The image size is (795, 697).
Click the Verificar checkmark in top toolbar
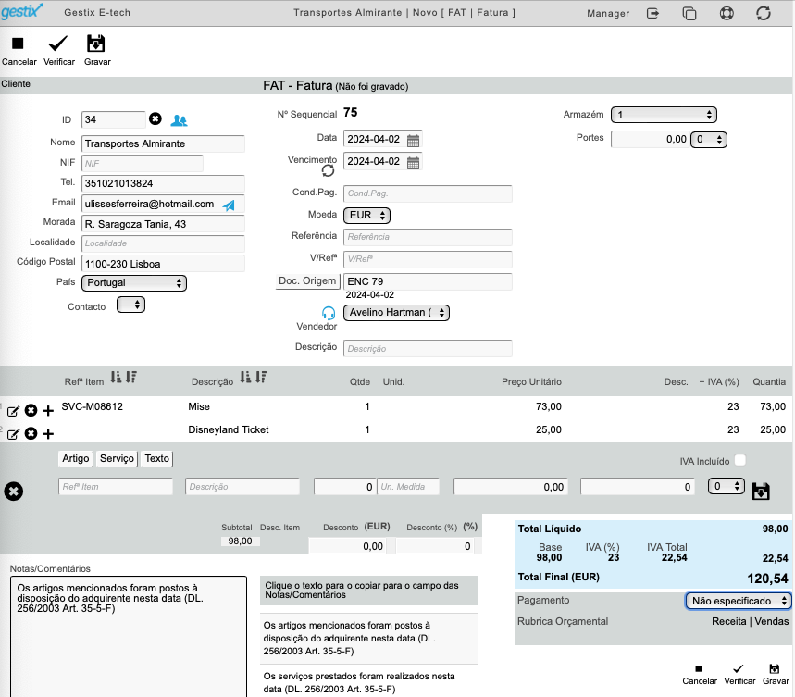pos(57,44)
